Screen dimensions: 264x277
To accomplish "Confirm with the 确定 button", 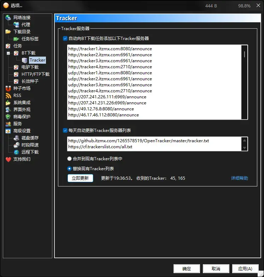I will pyautogui.click(x=187, y=269).
